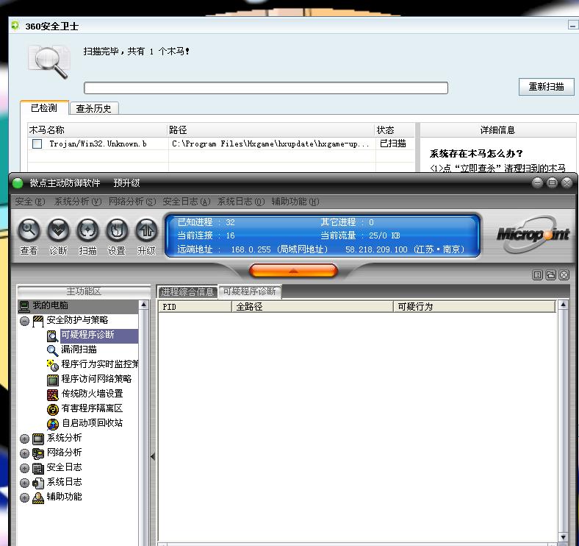Click the 辅助功能 person icon
Image resolution: width=579 pixels, height=546 pixels.
tap(38, 498)
